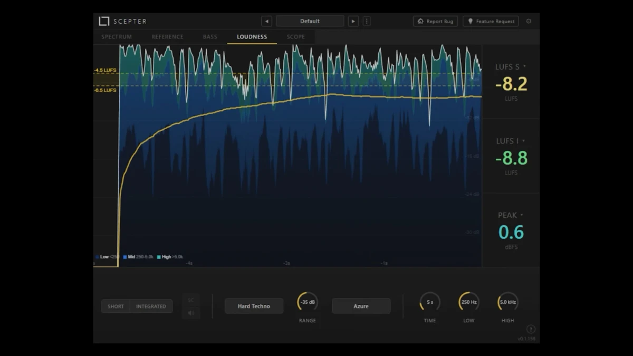
Task: Expand the LUFS S meter dropdown
Action: (524, 67)
